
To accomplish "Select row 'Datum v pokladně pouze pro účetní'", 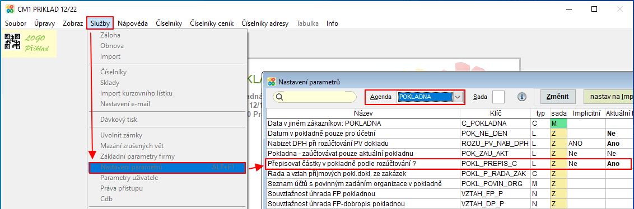I will click(x=450, y=133).
